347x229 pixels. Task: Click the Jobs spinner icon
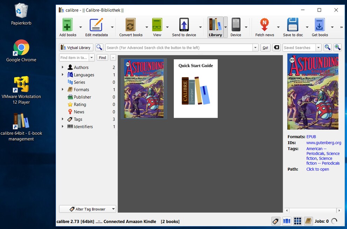(x=334, y=221)
